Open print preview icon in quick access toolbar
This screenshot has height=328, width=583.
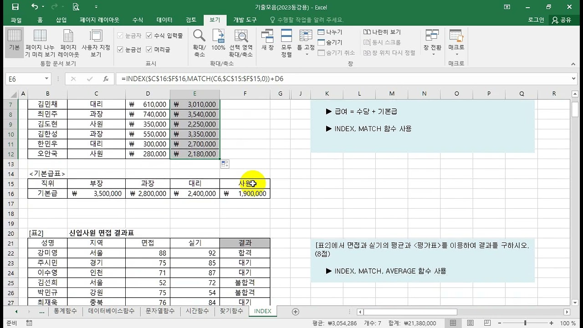(76, 7)
